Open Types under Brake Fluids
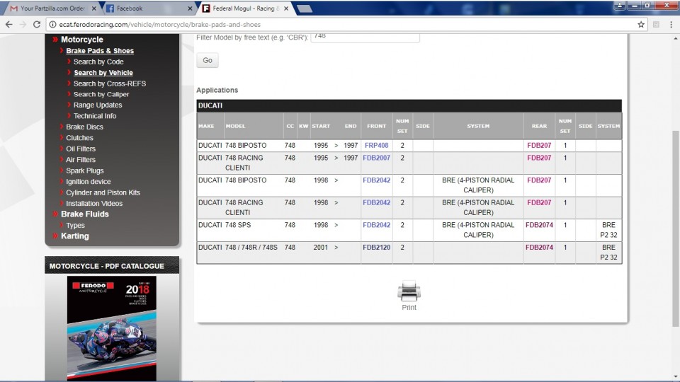The image size is (680, 382). [75, 225]
